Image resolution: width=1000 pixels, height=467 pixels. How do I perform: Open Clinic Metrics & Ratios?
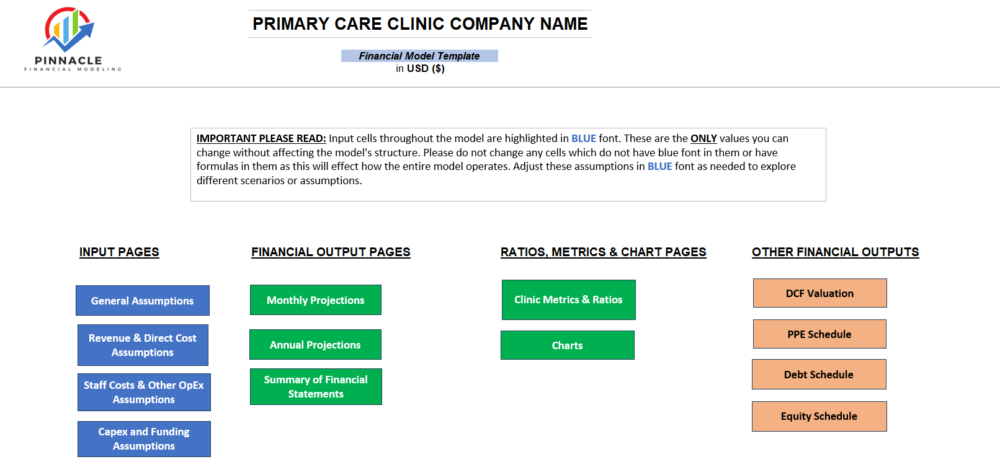(x=568, y=300)
